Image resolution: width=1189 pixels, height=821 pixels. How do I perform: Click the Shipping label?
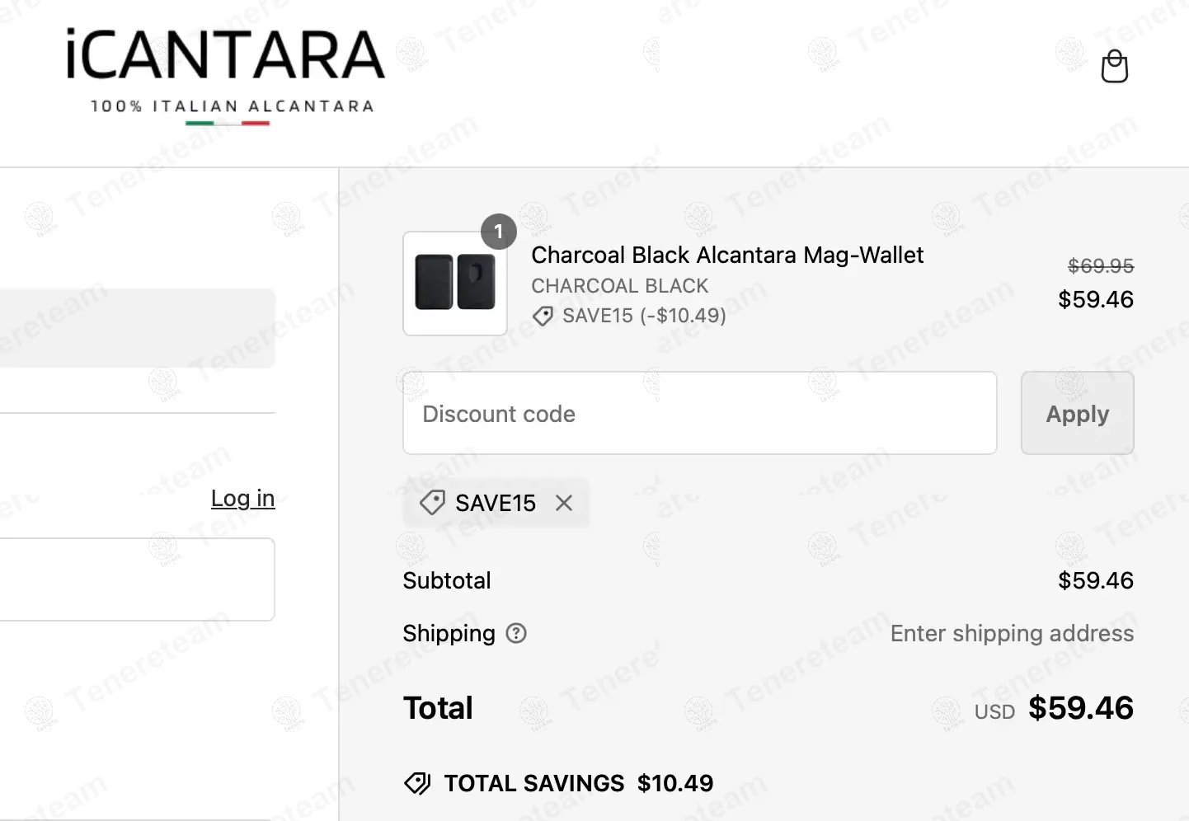pos(449,633)
